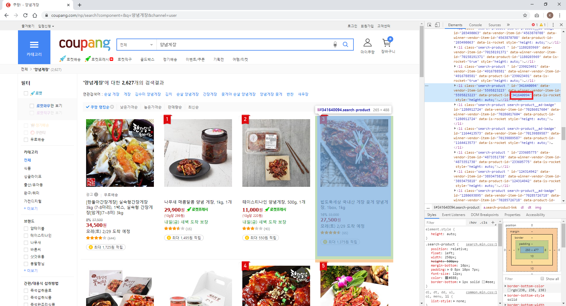Open camera icon in address bar
The height and width of the screenshot is (306, 566).
tap(537, 15)
